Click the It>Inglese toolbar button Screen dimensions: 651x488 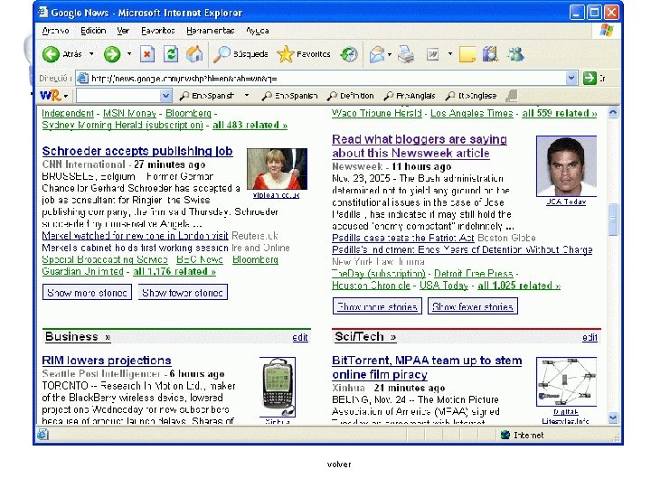click(x=470, y=96)
